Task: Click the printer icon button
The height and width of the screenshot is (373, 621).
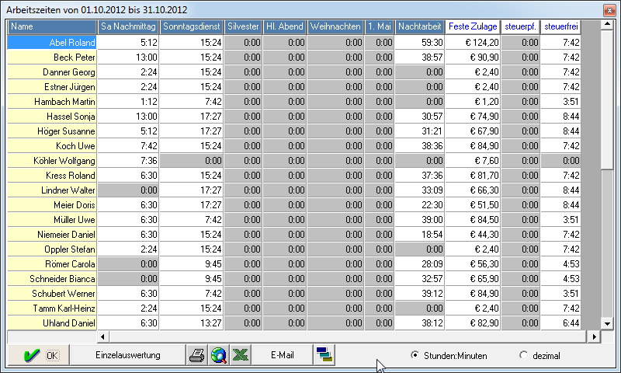Action: pos(197,355)
